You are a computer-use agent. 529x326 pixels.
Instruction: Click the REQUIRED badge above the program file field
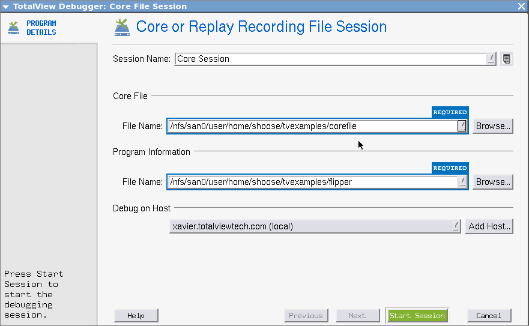tap(450, 168)
